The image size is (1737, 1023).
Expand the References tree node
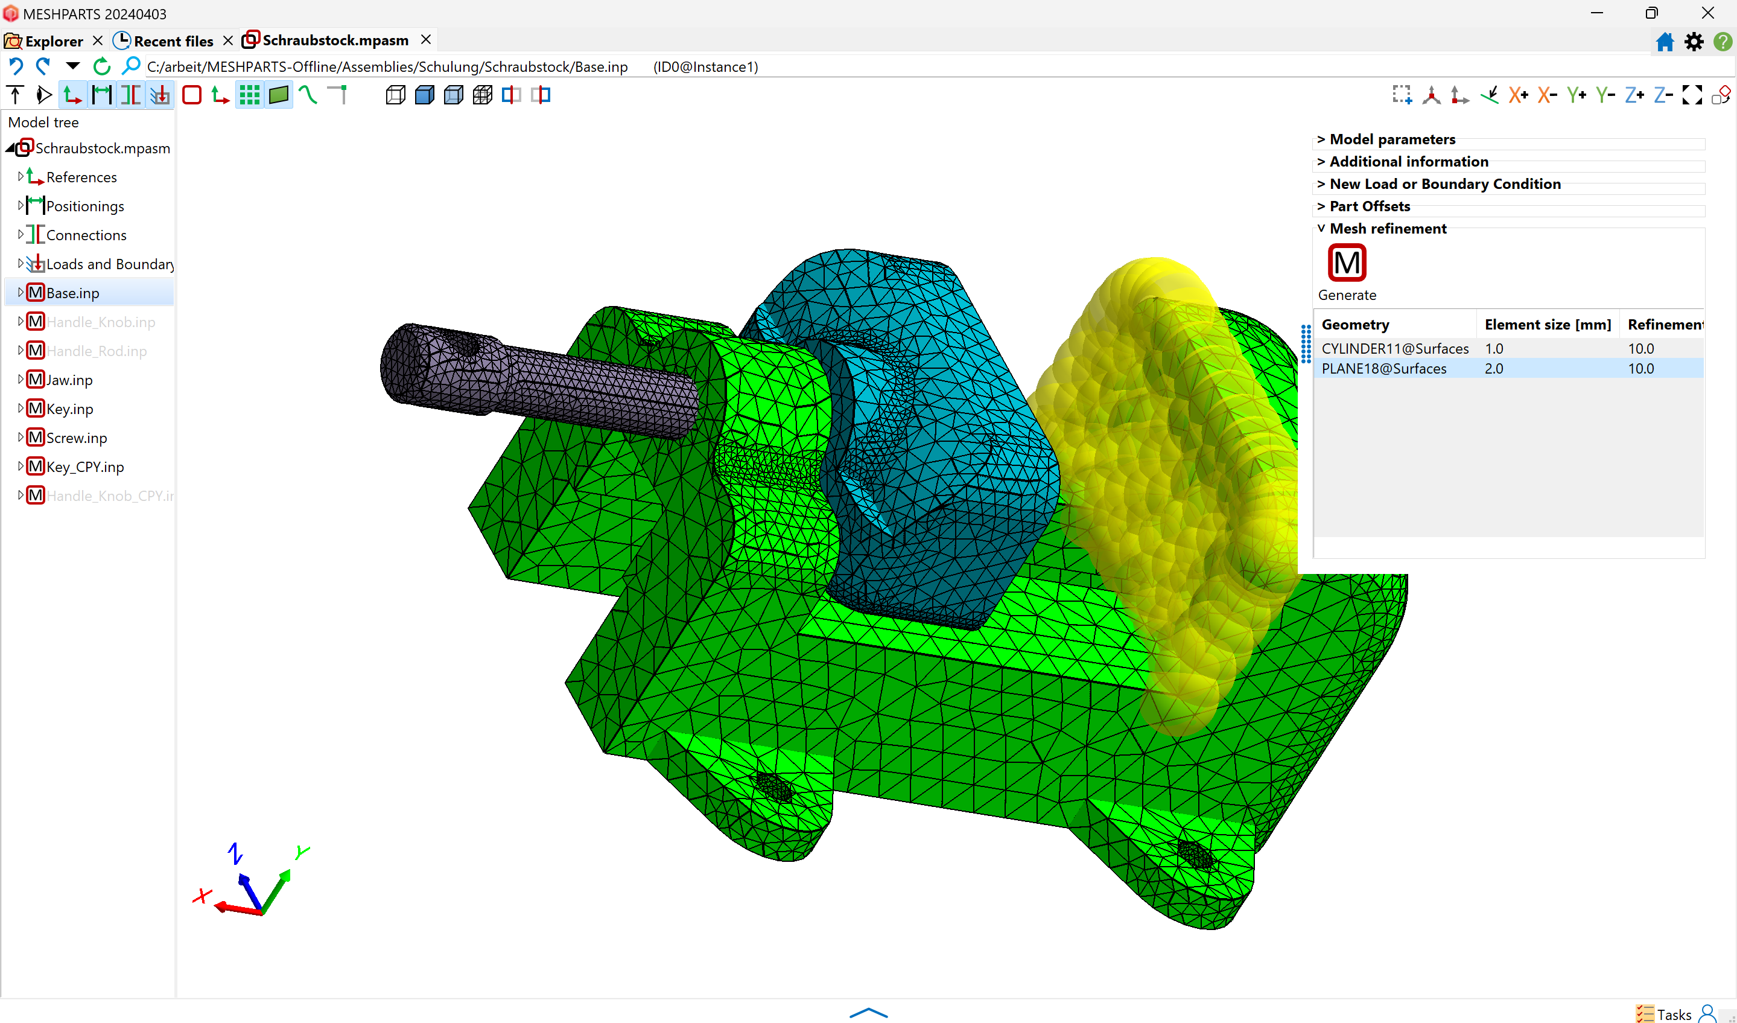click(x=20, y=176)
